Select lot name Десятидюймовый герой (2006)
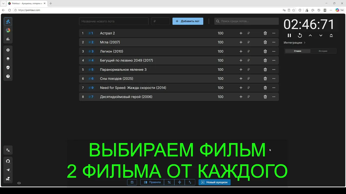Screen dimensions: 346x194 pos(126,97)
